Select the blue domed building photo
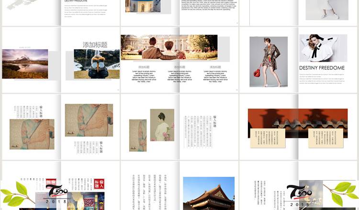The image size is (359, 210). tap(143, 6)
